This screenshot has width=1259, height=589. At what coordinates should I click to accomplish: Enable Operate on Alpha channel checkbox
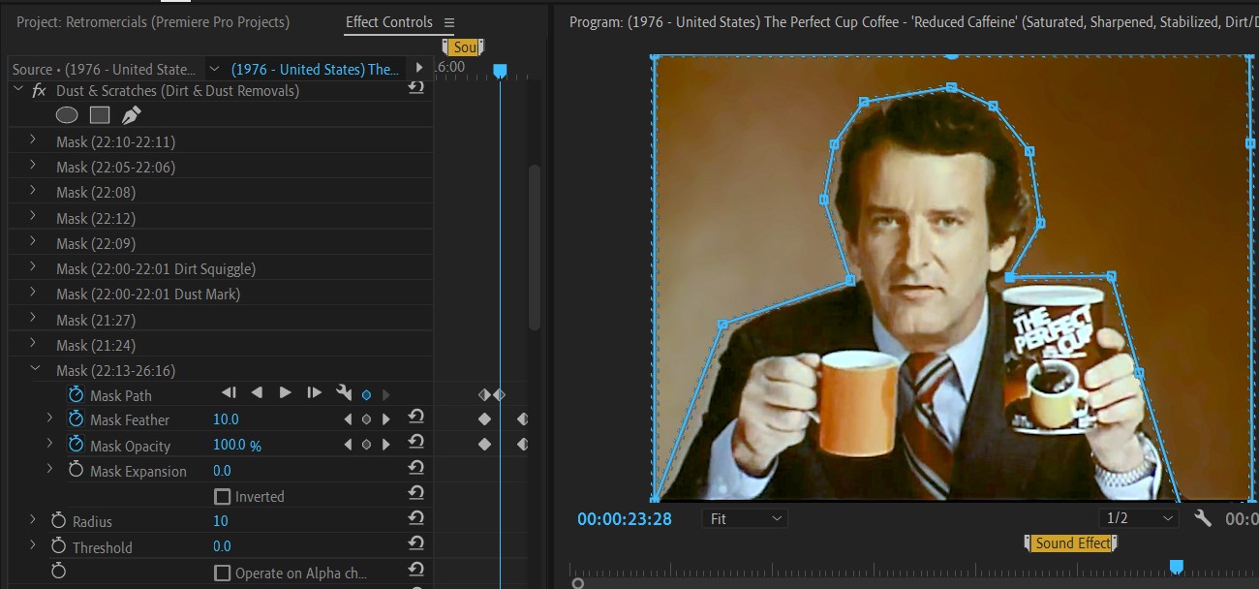tap(223, 573)
